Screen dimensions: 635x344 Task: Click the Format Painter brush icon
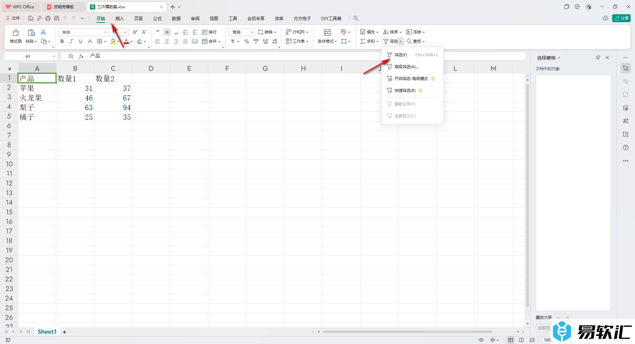(16, 32)
